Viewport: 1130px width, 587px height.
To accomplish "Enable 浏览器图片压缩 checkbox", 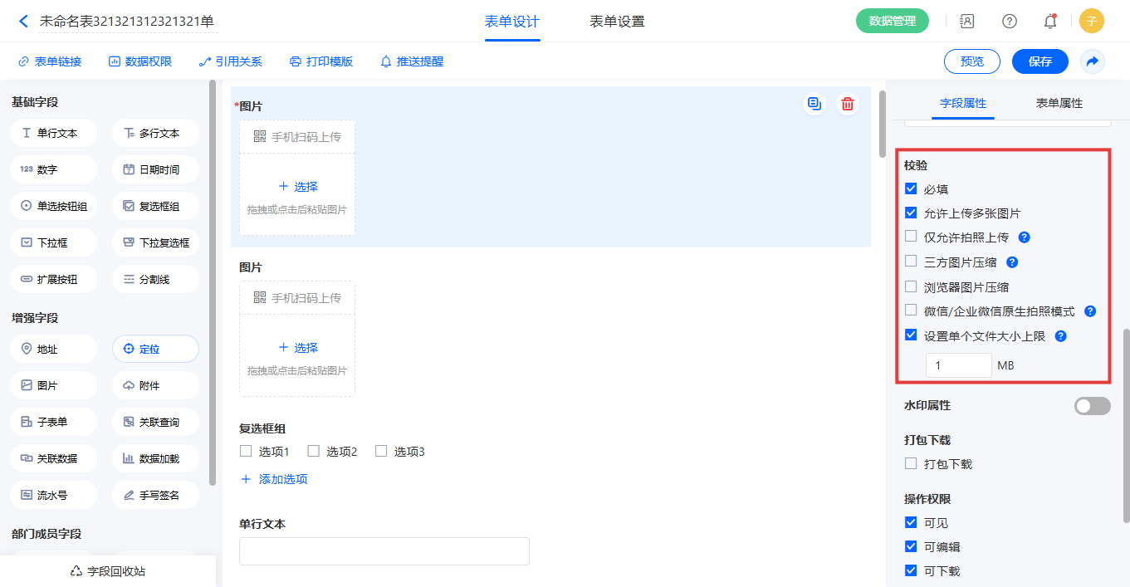I will 912,287.
